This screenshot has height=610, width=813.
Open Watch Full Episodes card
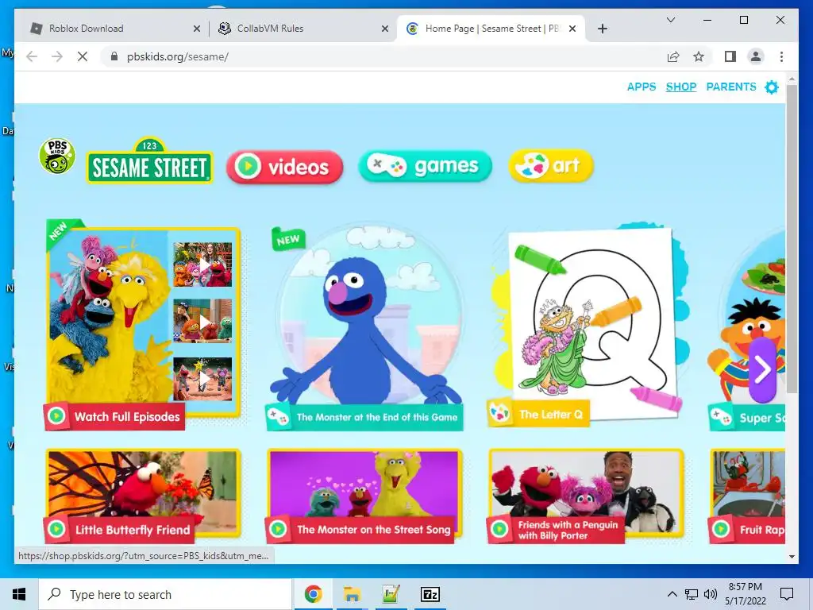[x=143, y=326]
